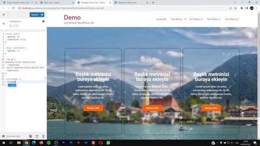This screenshot has width=260, height=146.
Task: Open Photoshop from the taskbar
Action: (71, 143)
